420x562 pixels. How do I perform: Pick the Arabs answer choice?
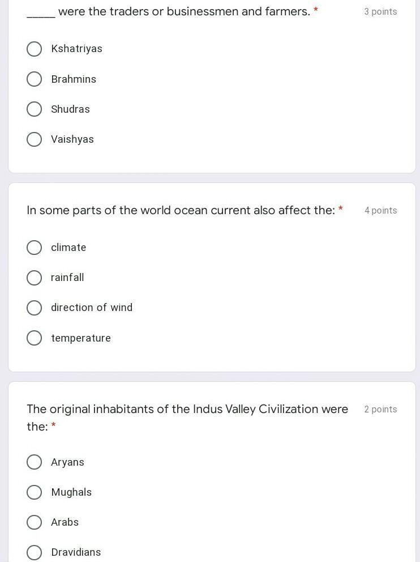coord(34,522)
